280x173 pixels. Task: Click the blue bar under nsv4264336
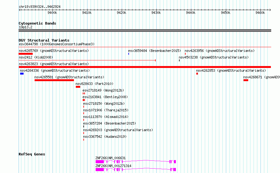coord(22,74)
